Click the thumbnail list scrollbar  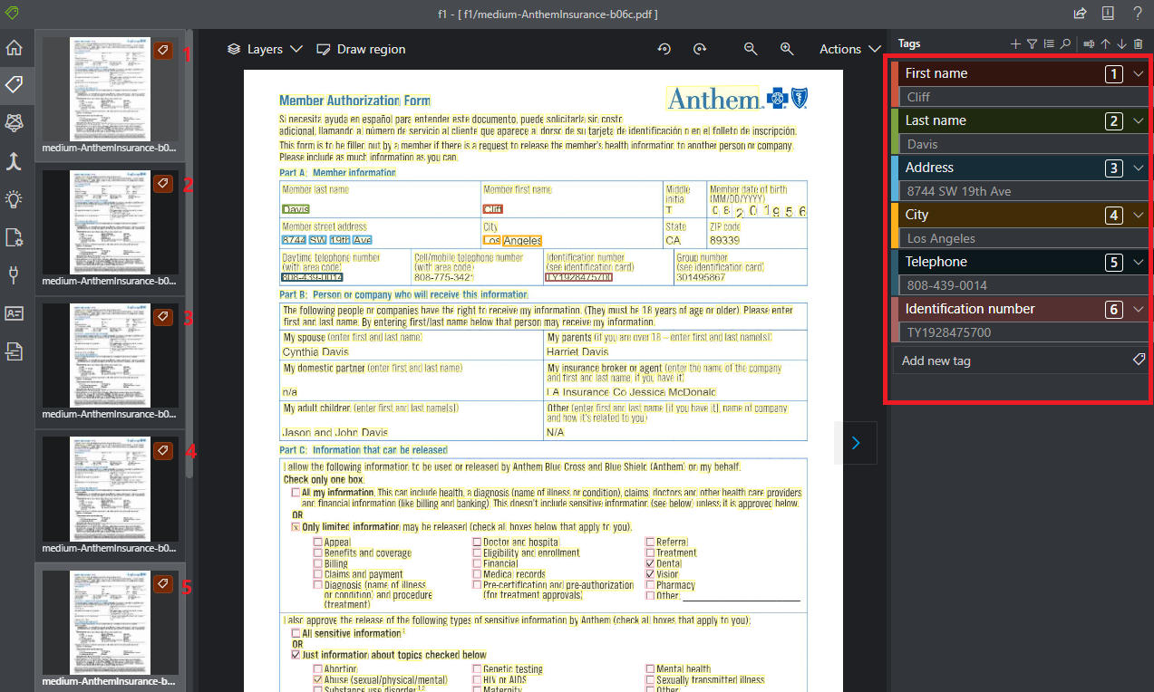click(189, 254)
